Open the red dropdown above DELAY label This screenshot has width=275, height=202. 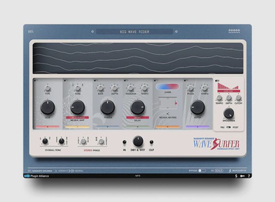tap(137, 118)
